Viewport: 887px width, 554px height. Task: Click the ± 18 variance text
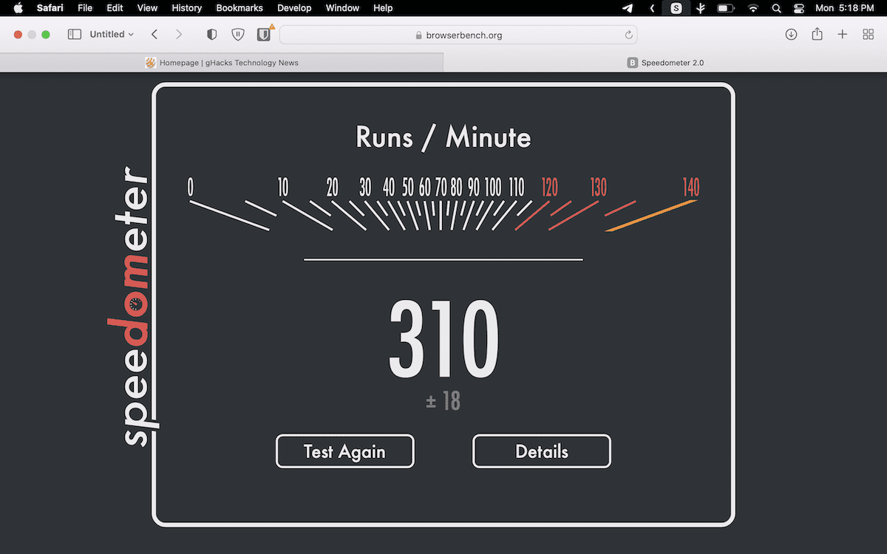[x=443, y=401]
